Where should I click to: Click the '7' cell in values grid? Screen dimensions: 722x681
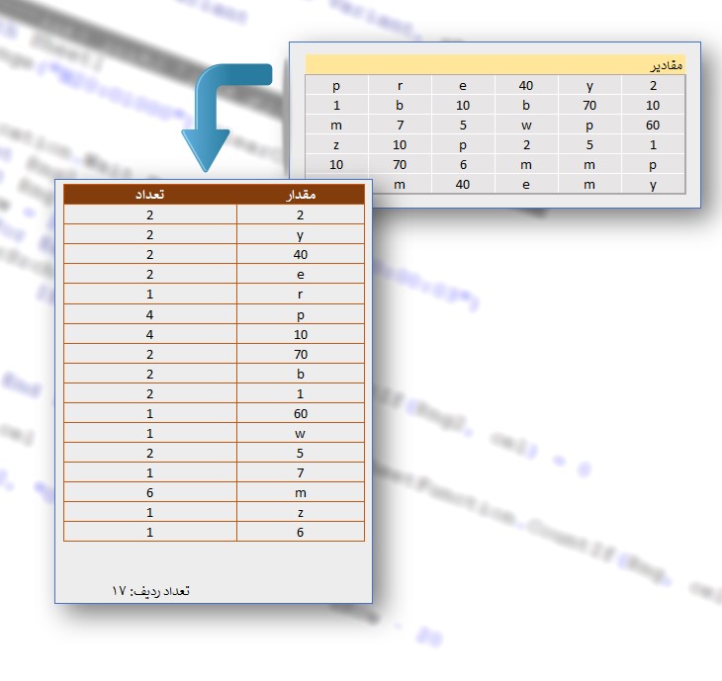point(400,125)
